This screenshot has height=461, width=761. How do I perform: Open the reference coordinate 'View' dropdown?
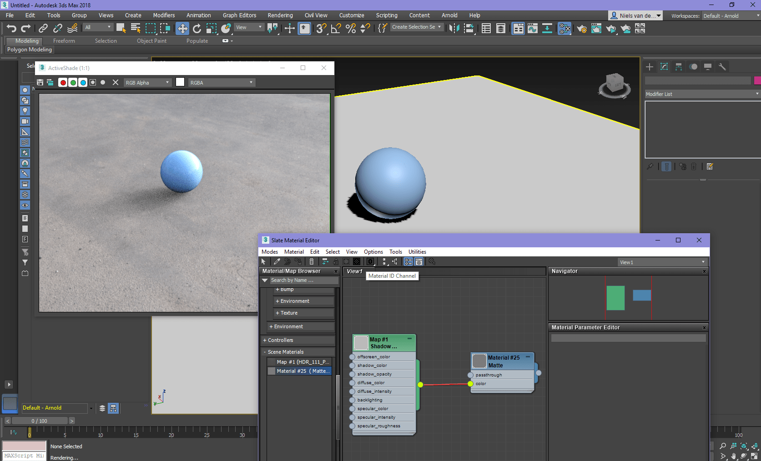(249, 27)
